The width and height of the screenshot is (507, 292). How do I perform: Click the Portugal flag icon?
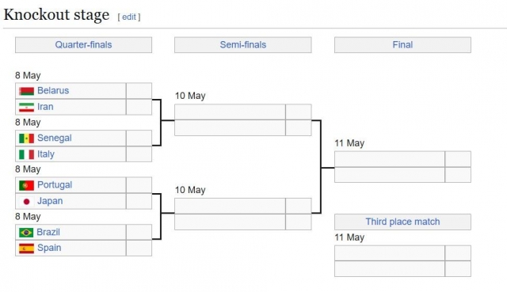[26, 185]
